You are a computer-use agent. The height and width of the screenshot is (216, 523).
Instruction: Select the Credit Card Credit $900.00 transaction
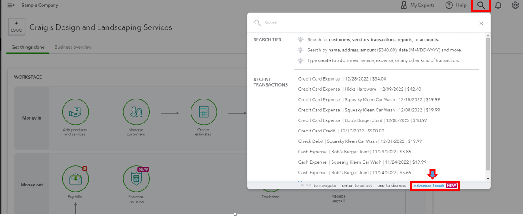pos(341,131)
